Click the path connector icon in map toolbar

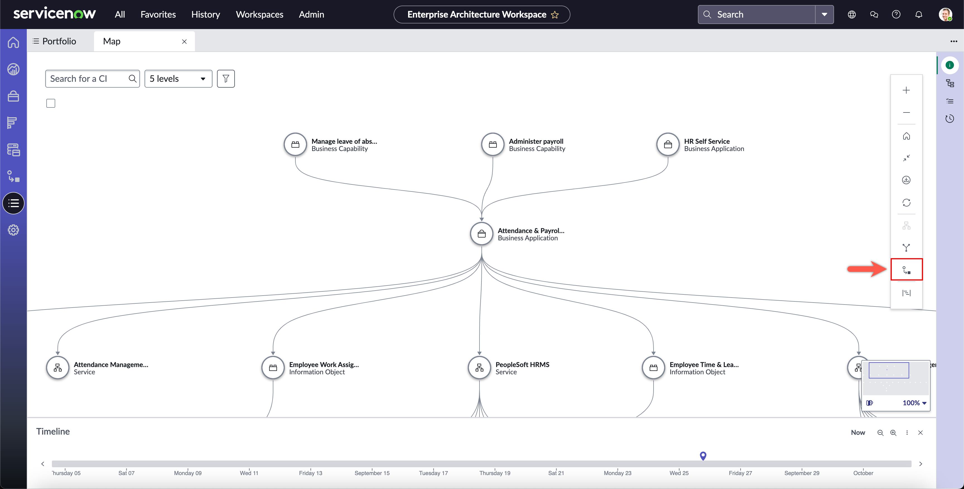pyautogui.click(x=906, y=270)
